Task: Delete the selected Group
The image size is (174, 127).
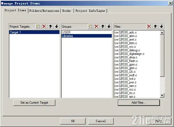Action: coord(97,26)
